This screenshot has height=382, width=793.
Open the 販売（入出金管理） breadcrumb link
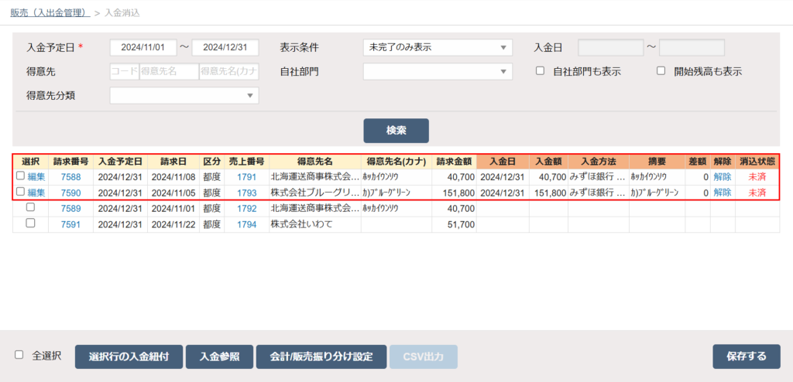click(x=50, y=12)
